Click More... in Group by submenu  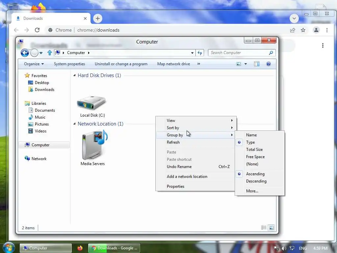[260, 191]
